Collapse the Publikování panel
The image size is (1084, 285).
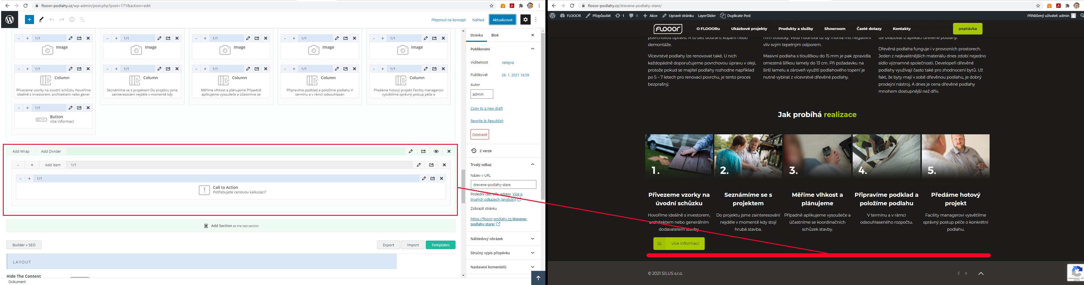[x=532, y=49]
